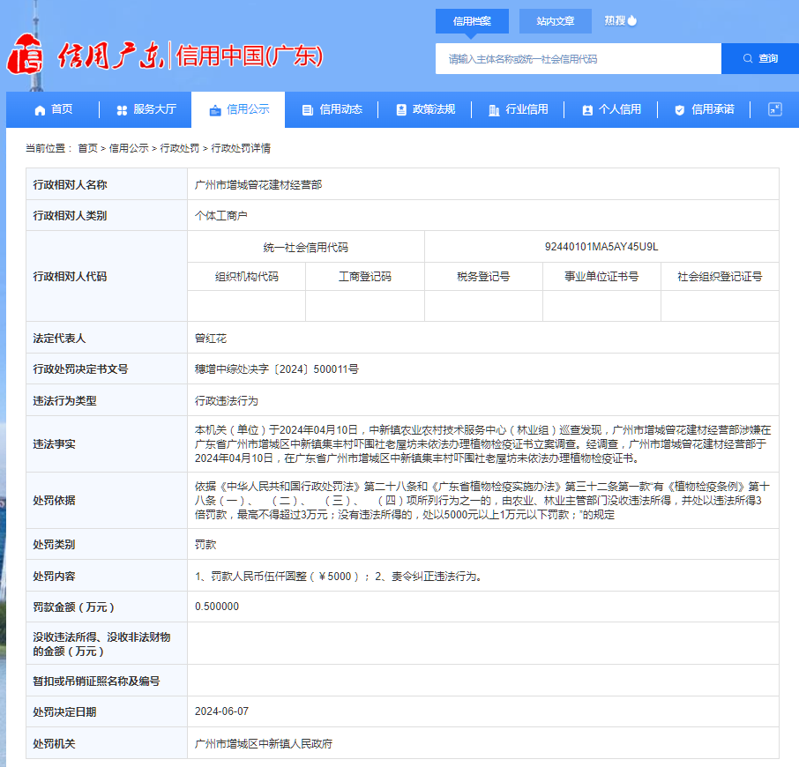Select the grid icon on 服务大厅
Viewport: 799px width, 767px height.
coord(121,109)
